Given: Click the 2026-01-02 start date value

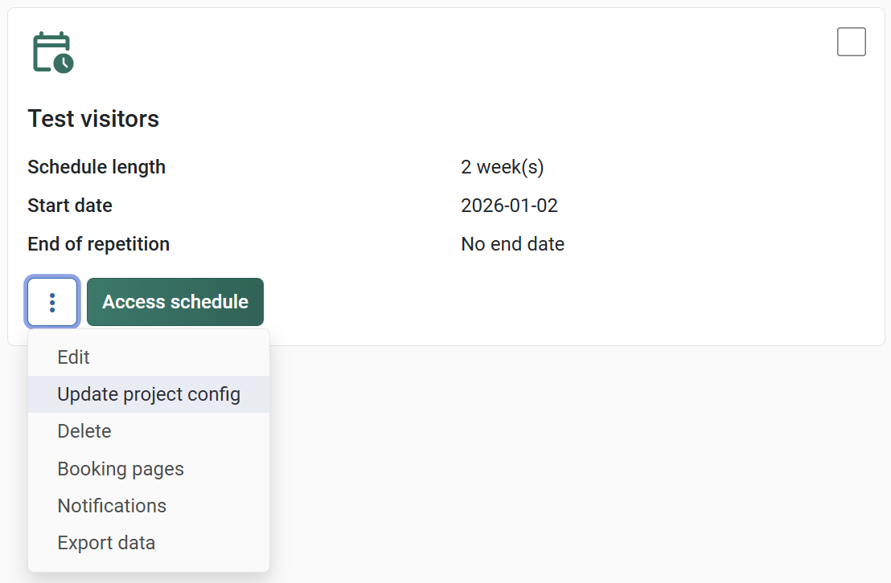Looking at the screenshot, I should (509, 206).
